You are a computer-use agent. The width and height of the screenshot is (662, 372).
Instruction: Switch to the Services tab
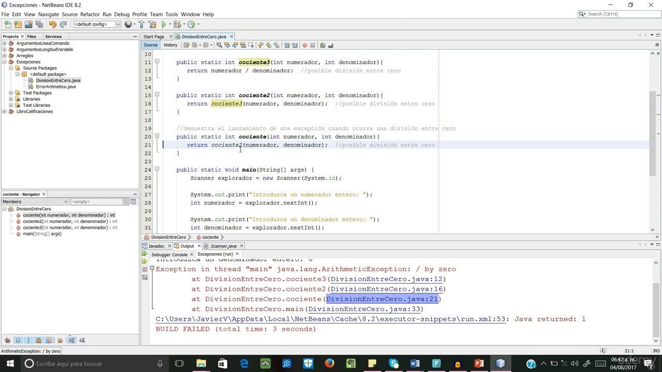click(53, 37)
